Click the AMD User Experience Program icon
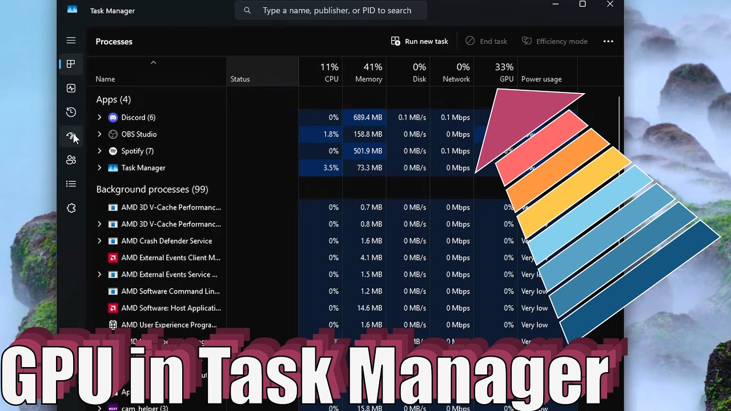 point(113,325)
